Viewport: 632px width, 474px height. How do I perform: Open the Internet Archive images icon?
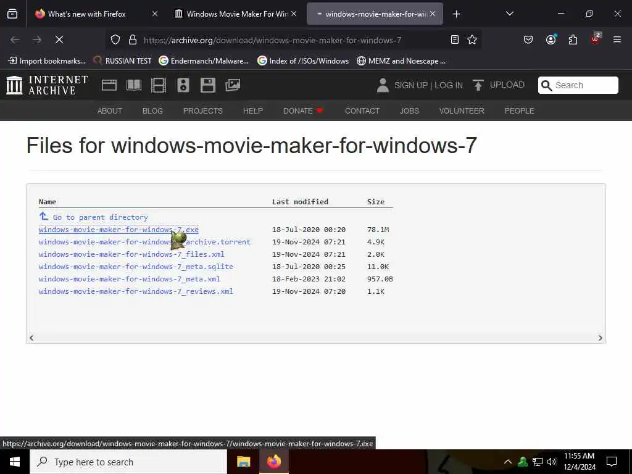233,85
